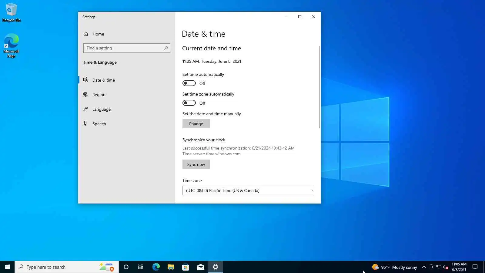Click the text "11:05 AM, Tuesday, June 8, 2021"
This screenshot has height=273, width=485.
(212, 61)
